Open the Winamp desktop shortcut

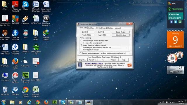(x=25, y=20)
